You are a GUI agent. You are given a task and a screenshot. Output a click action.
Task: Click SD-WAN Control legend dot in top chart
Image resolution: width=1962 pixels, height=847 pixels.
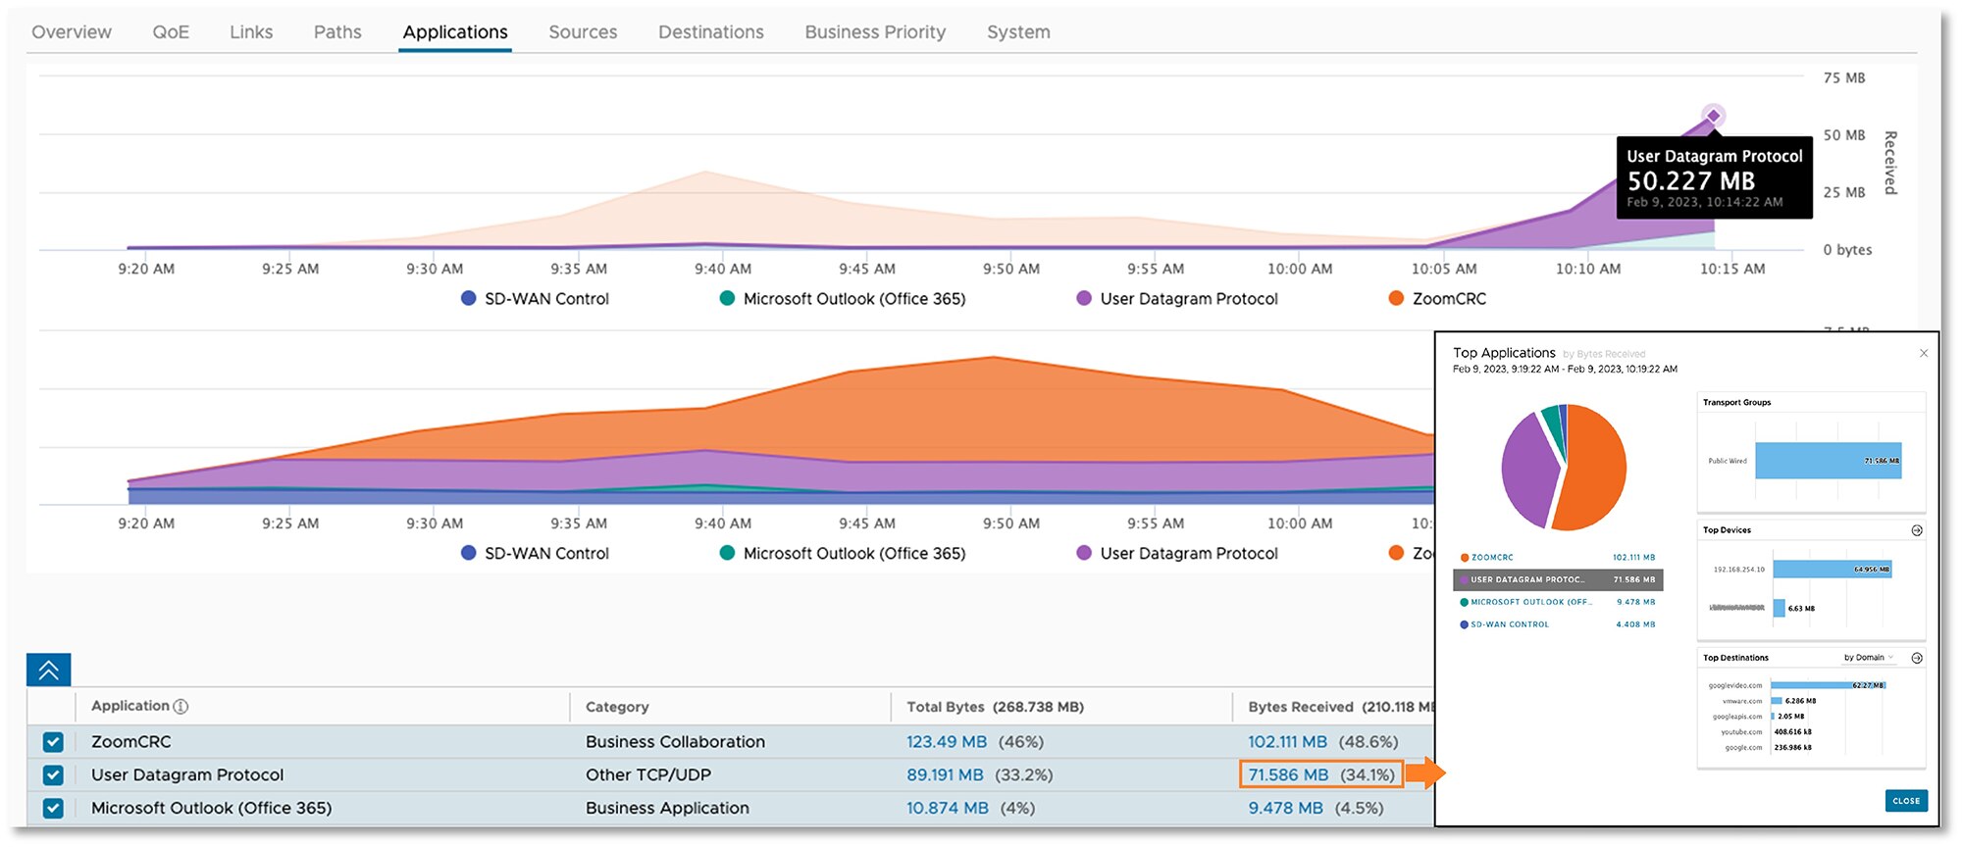point(469,299)
